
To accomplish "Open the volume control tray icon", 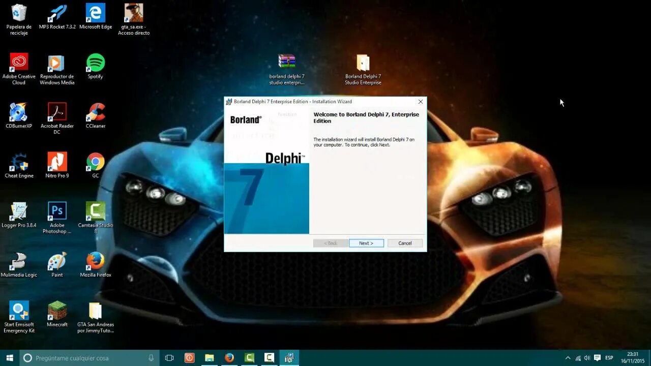I will 587,358.
